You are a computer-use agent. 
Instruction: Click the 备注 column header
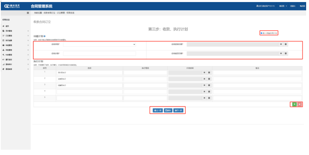pyautogui.click(x=258, y=68)
